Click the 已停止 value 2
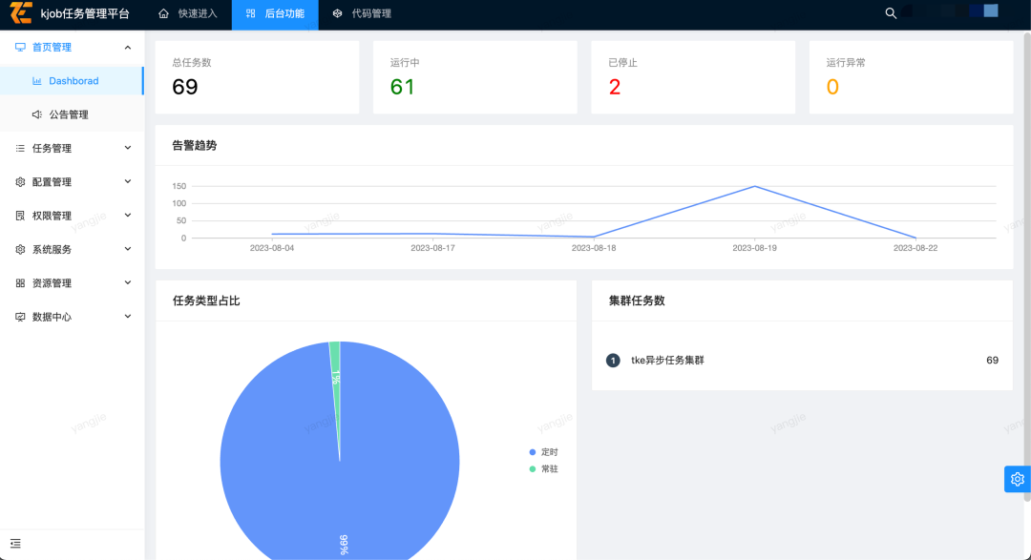The height and width of the screenshot is (560, 1031). [615, 87]
